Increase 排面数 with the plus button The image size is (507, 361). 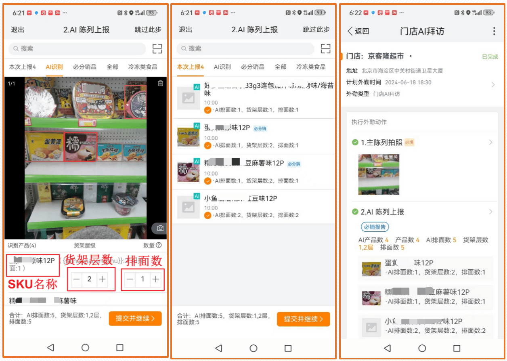(155, 279)
